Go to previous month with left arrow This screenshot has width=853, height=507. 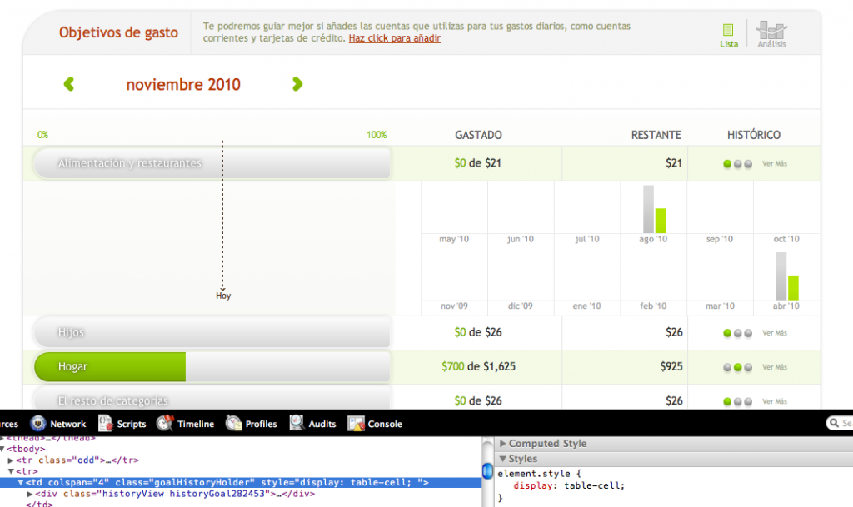pos(69,84)
